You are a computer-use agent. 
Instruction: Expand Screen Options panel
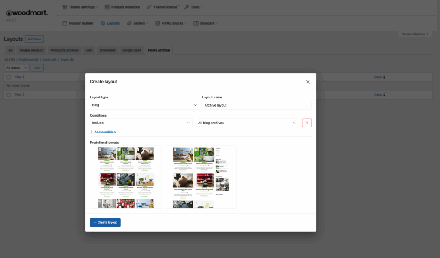point(415,34)
